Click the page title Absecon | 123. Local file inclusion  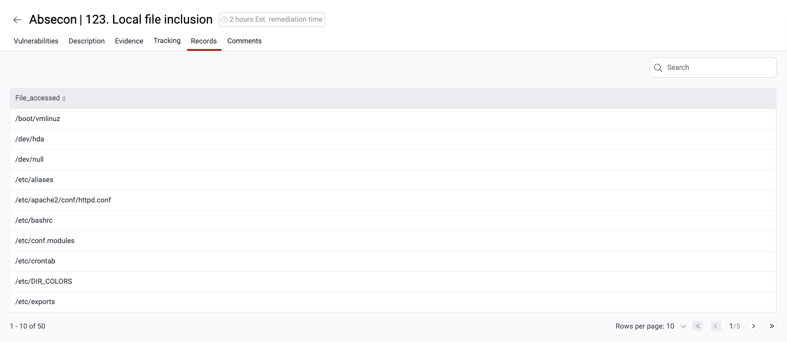click(121, 19)
